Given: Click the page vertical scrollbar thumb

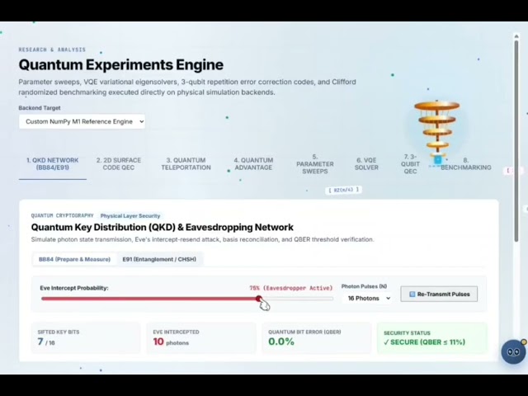Looking at the screenshot, I should (x=516, y=141).
